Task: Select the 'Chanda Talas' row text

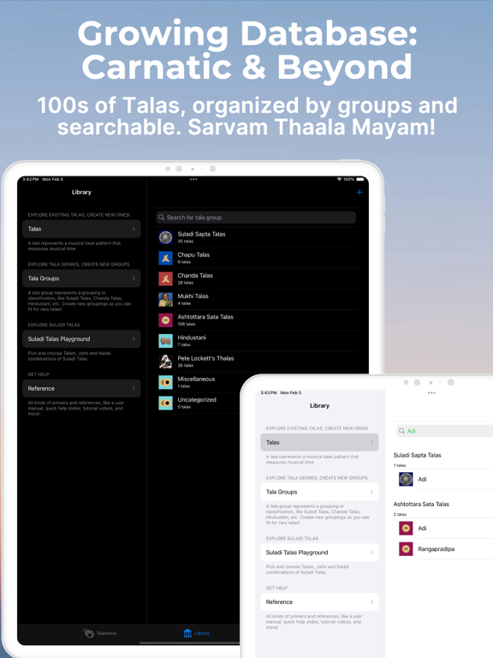Action: [x=195, y=275]
